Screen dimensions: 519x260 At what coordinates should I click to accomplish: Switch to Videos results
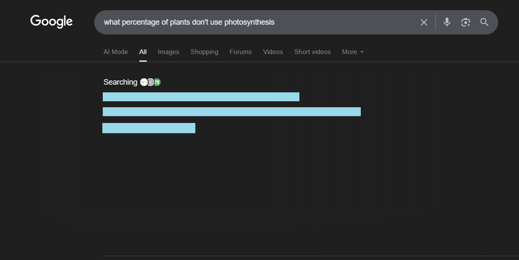pos(273,52)
